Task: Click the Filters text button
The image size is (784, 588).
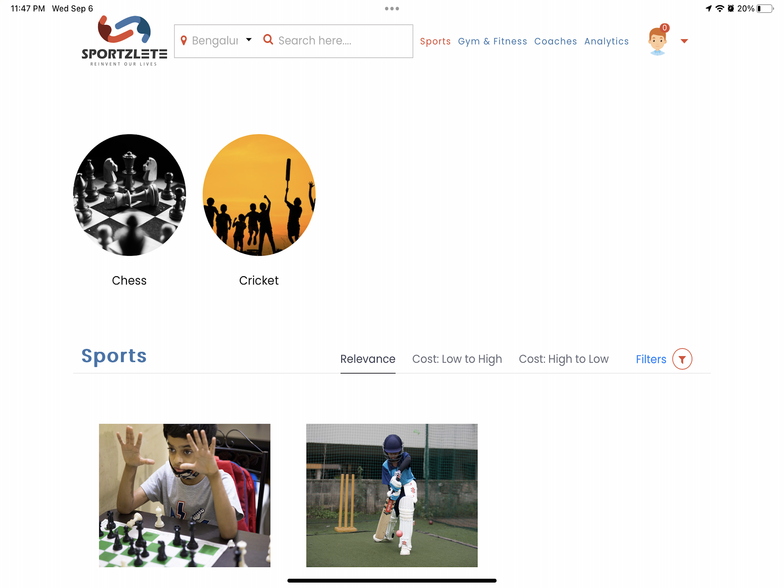Action: [x=651, y=359]
